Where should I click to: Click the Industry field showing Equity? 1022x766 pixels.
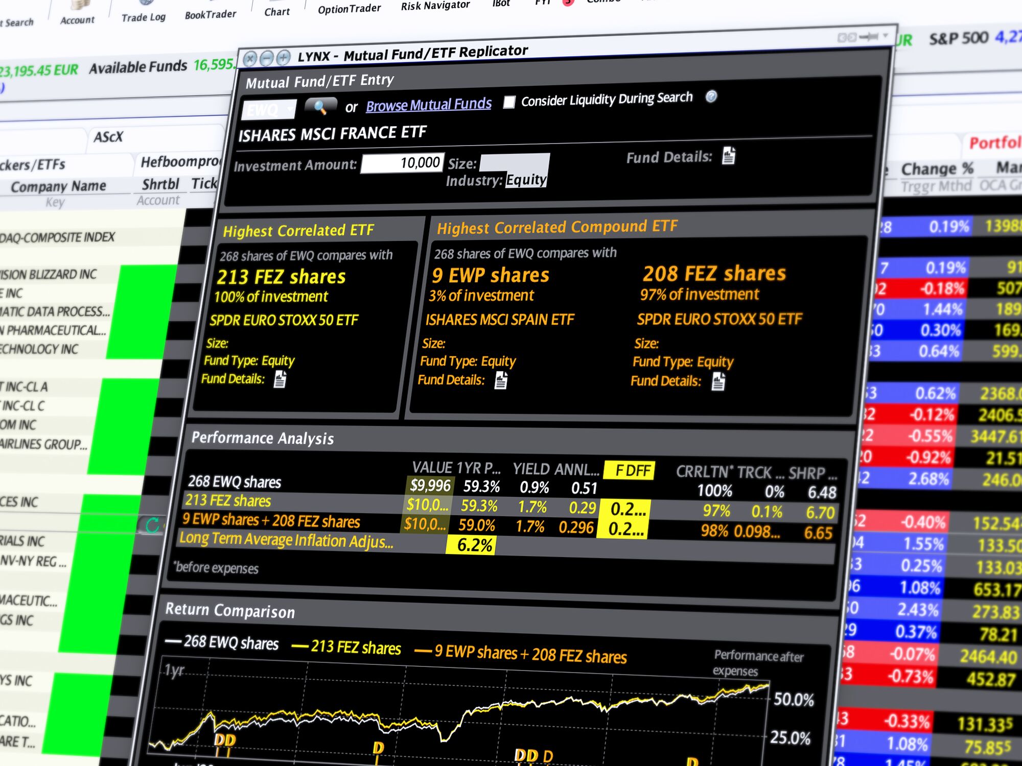(526, 180)
